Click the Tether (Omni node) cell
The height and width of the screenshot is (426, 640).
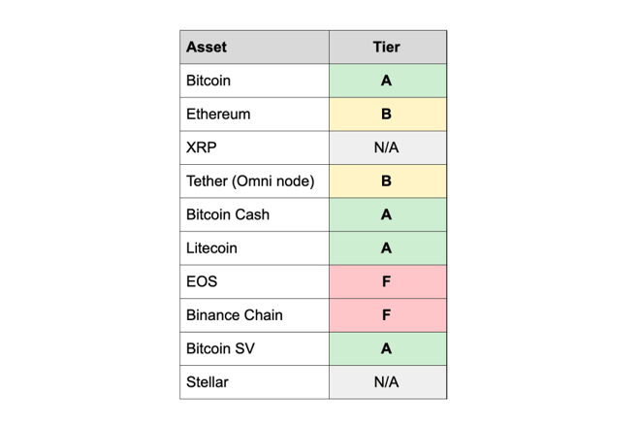point(254,180)
